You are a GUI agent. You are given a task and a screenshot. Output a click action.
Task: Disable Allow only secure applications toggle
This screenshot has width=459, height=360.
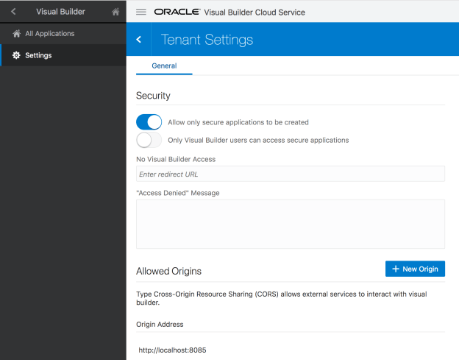(x=149, y=122)
